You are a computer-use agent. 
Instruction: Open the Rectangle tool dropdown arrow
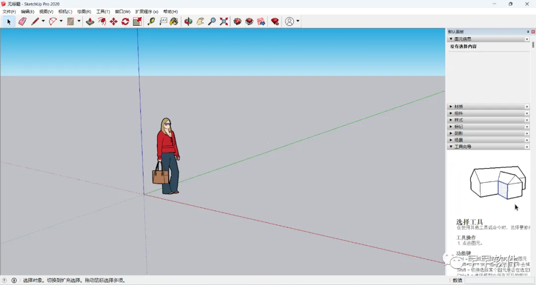coord(78,21)
